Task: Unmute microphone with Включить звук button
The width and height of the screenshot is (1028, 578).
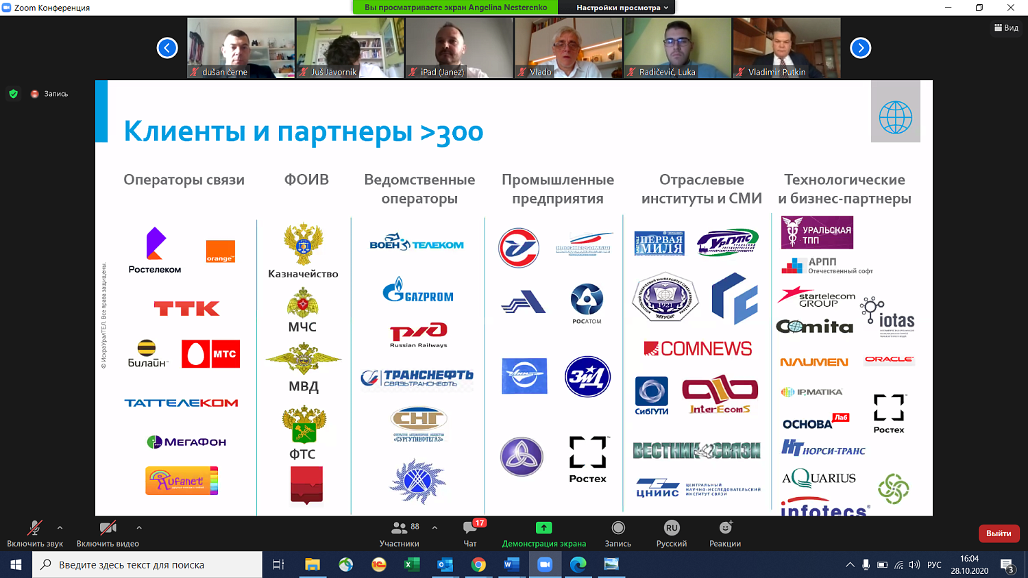Action: pyautogui.click(x=35, y=533)
